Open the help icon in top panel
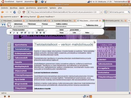The width and height of the screenshot is (131, 98). 42,2
